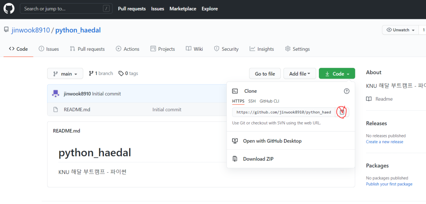Toggle the green Code dropdown button
Viewport: 426px width, 204px height.
[337, 74]
